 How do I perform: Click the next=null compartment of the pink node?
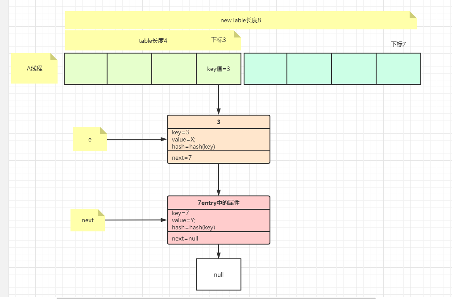(x=219, y=238)
